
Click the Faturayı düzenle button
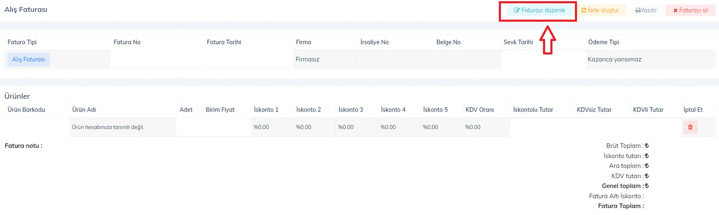(540, 10)
